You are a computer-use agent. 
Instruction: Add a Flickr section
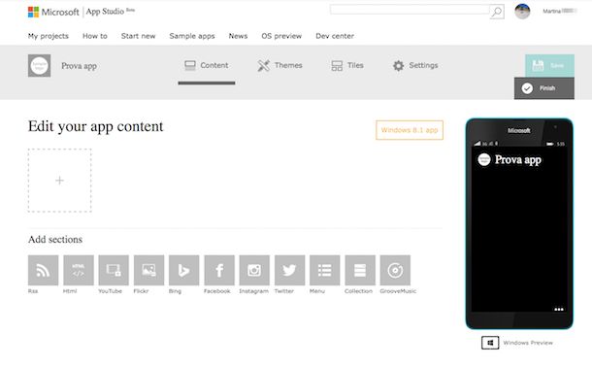pos(148,270)
